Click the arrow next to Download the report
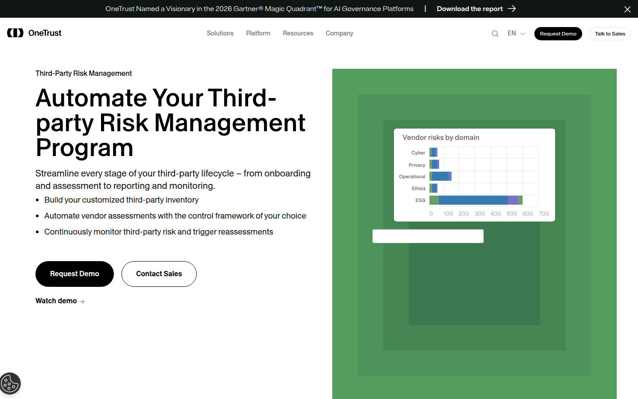 pos(512,9)
